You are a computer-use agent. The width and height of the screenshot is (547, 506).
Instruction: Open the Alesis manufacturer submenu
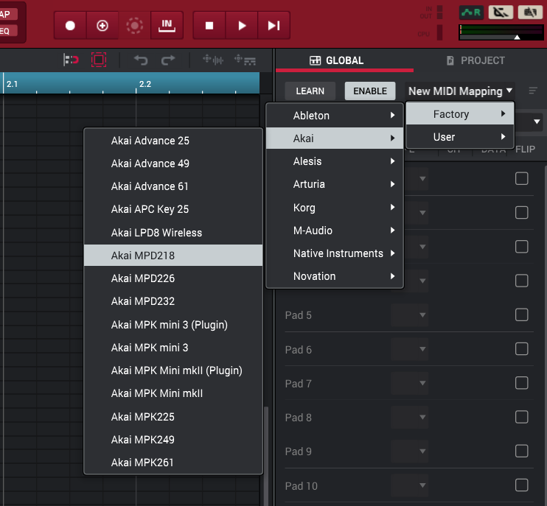335,161
